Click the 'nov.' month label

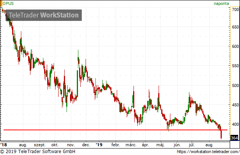pos(71,145)
